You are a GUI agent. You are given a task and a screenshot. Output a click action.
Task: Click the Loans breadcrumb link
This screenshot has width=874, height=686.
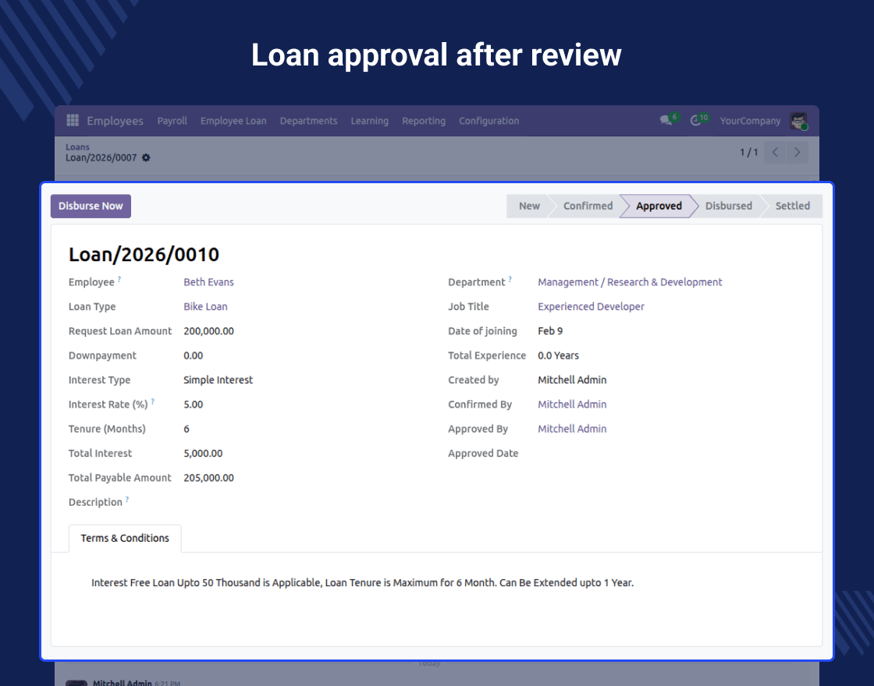[77, 147]
